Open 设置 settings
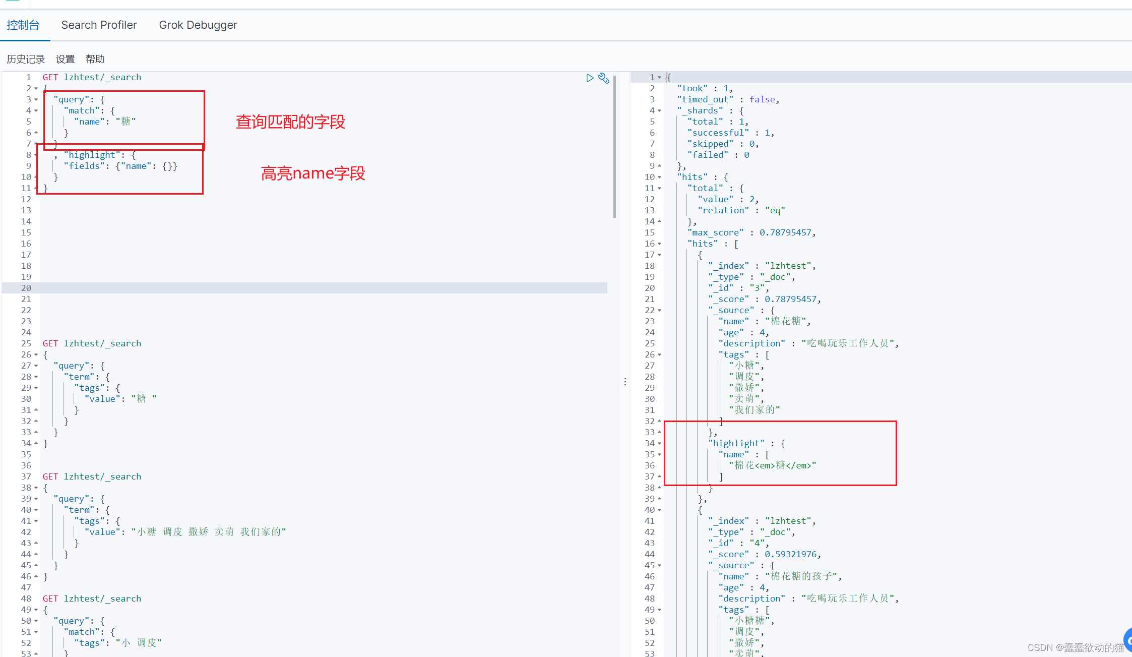Viewport: 1132px width, 657px height. (x=65, y=59)
